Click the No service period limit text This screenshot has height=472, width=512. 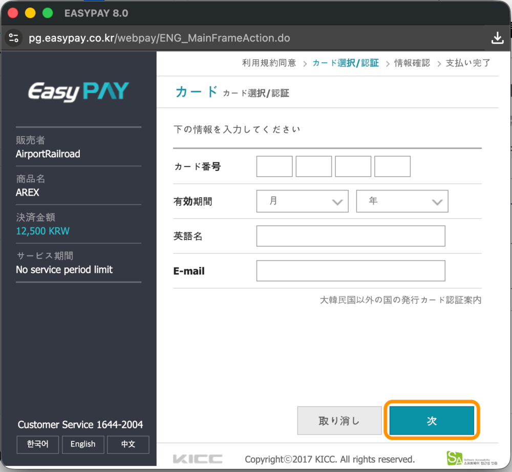[x=65, y=270]
